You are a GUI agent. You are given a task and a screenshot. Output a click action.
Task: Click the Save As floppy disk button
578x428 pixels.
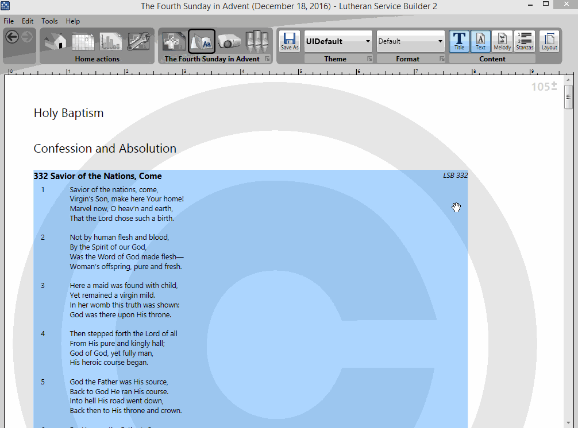click(x=290, y=41)
